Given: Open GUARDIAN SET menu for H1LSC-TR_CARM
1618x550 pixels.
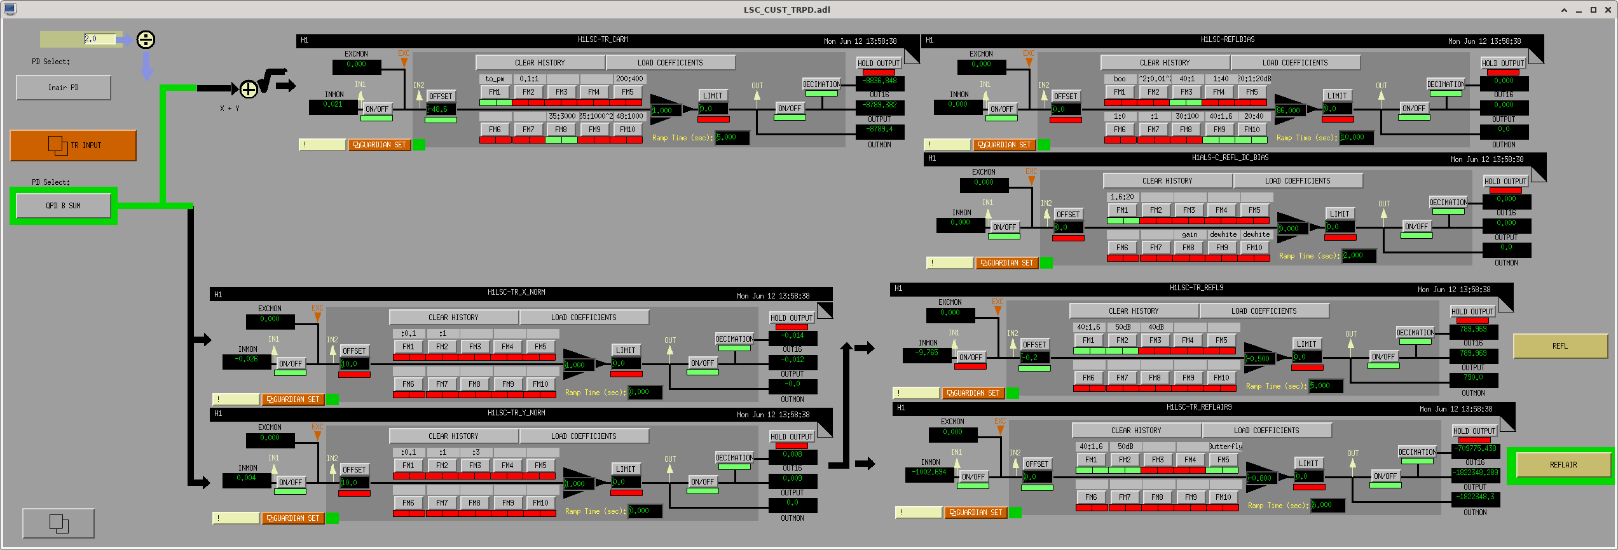Looking at the screenshot, I should [380, 145].
